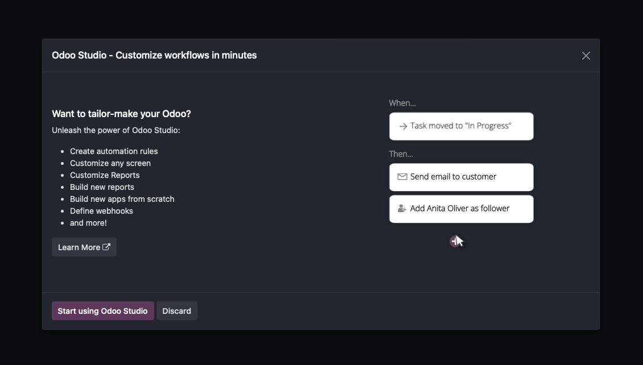Click Start using Odoo Studio button

pyautogui.click(x=103, y=311)
